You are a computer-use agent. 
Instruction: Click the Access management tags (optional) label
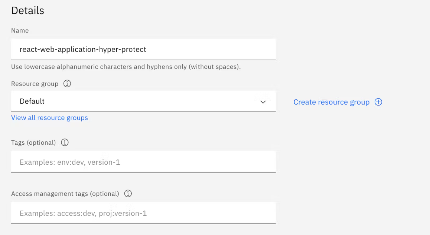65,194
